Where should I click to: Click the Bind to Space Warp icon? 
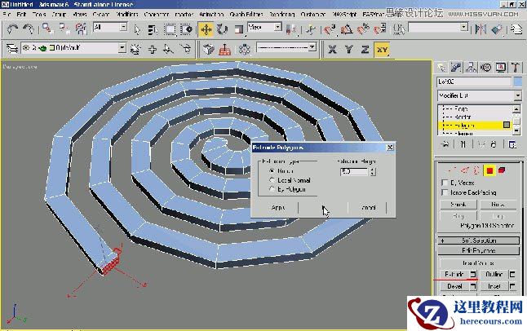(x=81, y=29)
